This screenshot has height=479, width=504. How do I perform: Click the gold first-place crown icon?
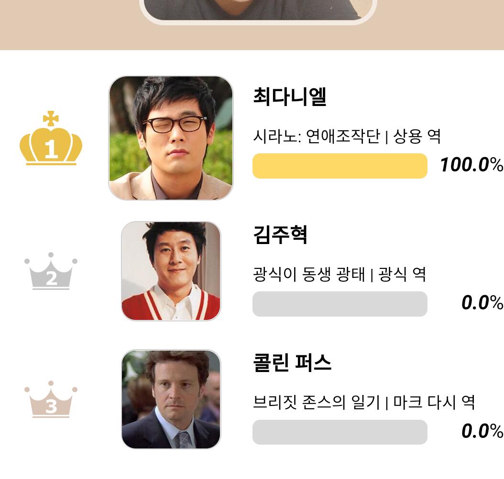pyautogui.click(x=51, y=139)
